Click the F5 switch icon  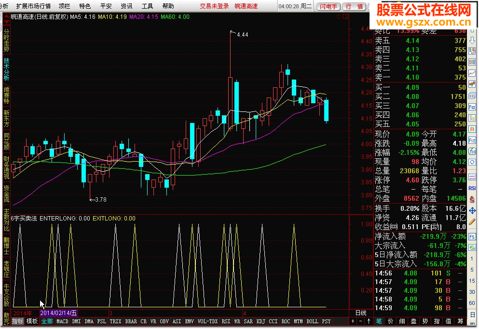tap(472, 237)
